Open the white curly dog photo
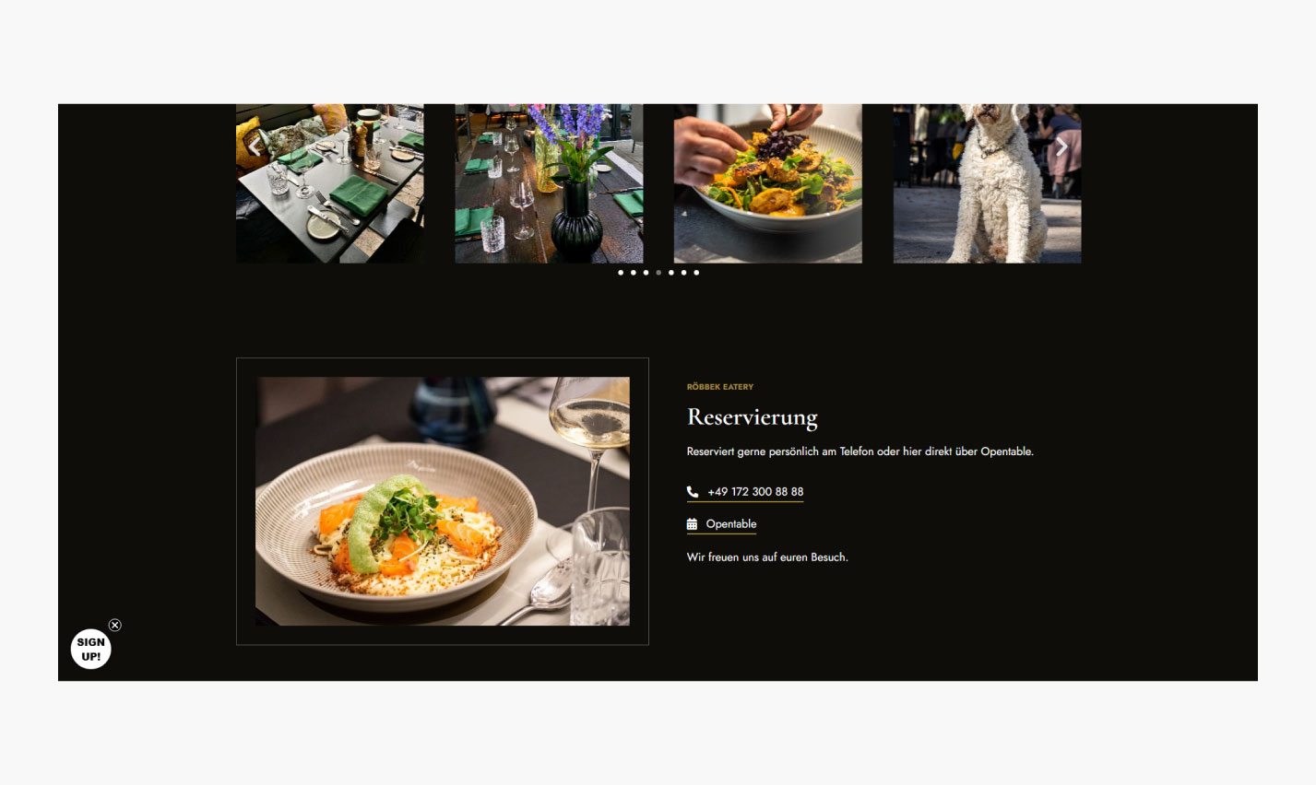The height and width of the screenshot is (785, 1316). [x=987, y=183]
